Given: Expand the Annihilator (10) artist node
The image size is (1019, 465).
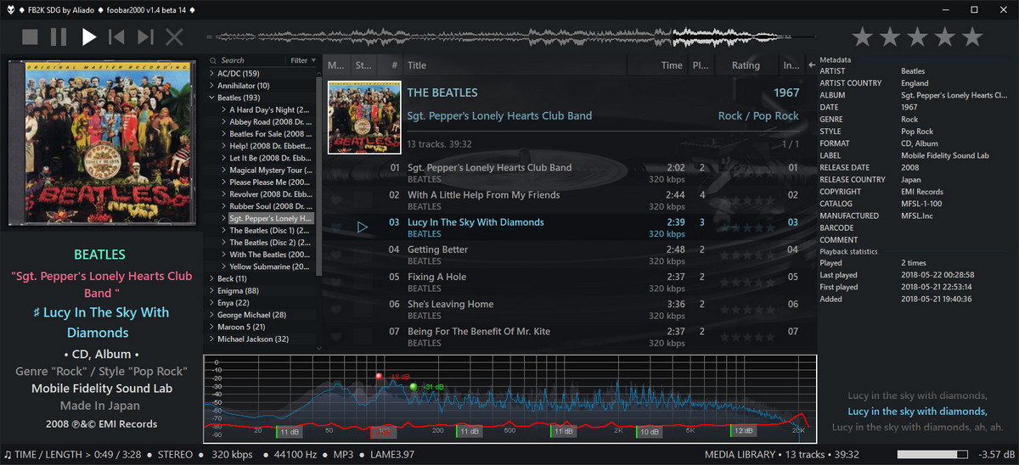Looking at the screenshot, I should click(x=211, y=86).
